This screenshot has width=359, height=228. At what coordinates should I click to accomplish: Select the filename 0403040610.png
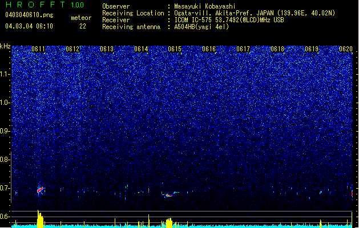coord(29,15)
